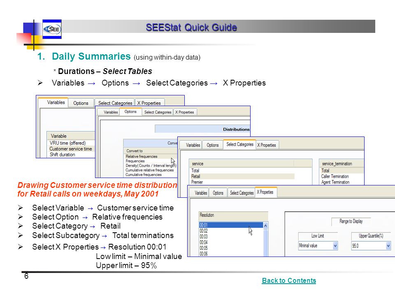
Task: Open X Properties tab in third window
Action: pos(268,145)
